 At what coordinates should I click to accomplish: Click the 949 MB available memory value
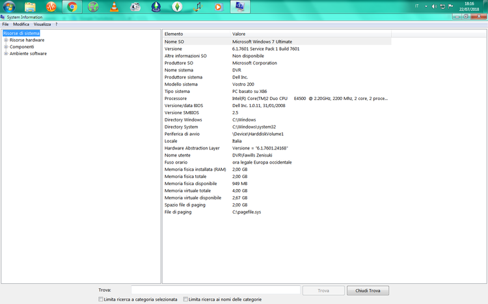(239, 184)
